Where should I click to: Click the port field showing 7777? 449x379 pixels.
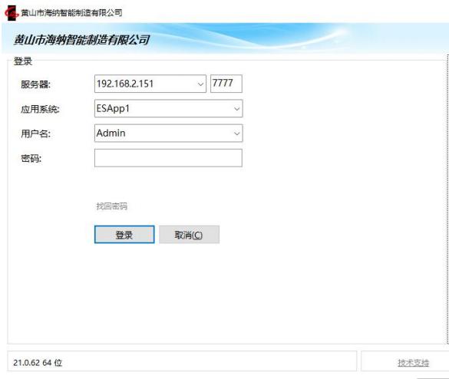[x=226, y=84]
